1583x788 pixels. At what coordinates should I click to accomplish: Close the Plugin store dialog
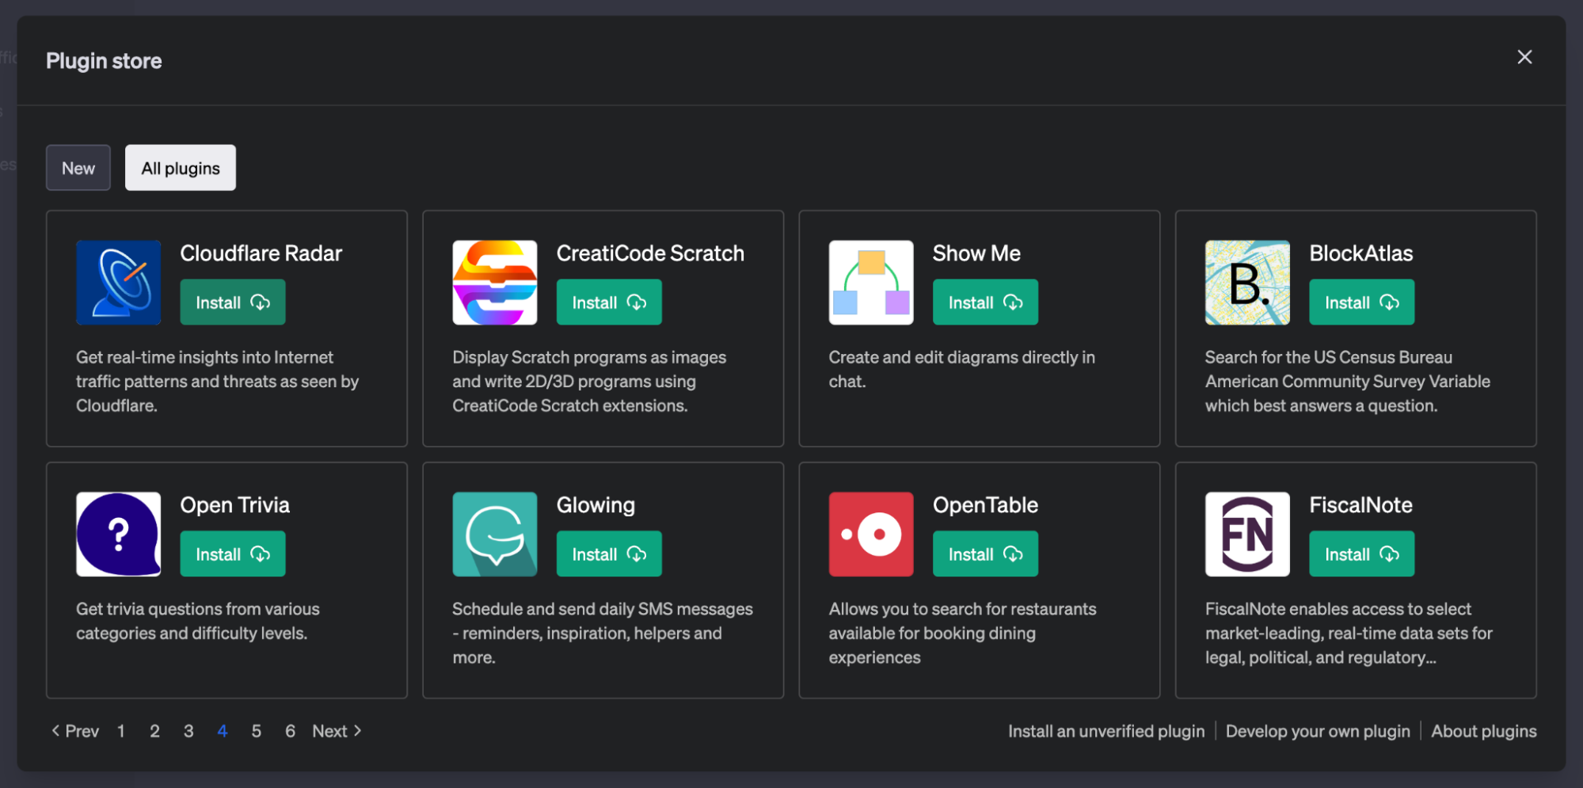tap(1524, 57)
